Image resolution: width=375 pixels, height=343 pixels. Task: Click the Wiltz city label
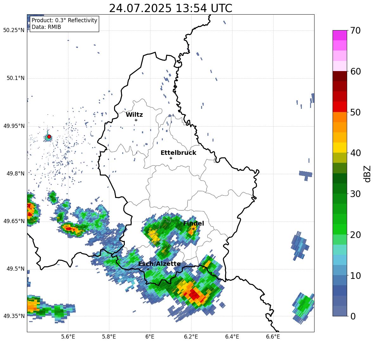click(x=134, y=115)
